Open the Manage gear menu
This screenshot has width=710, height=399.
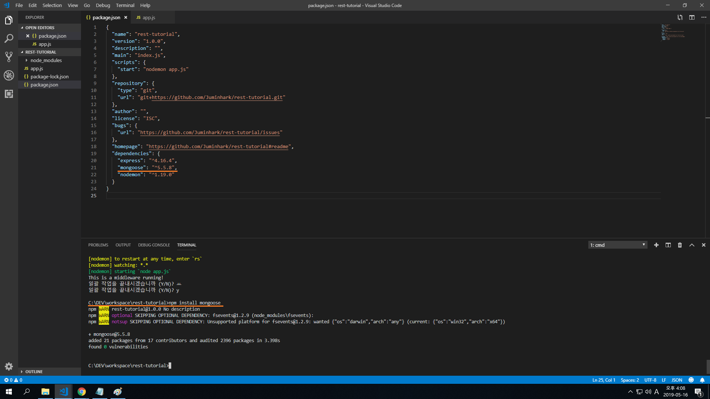click(9, 366)
